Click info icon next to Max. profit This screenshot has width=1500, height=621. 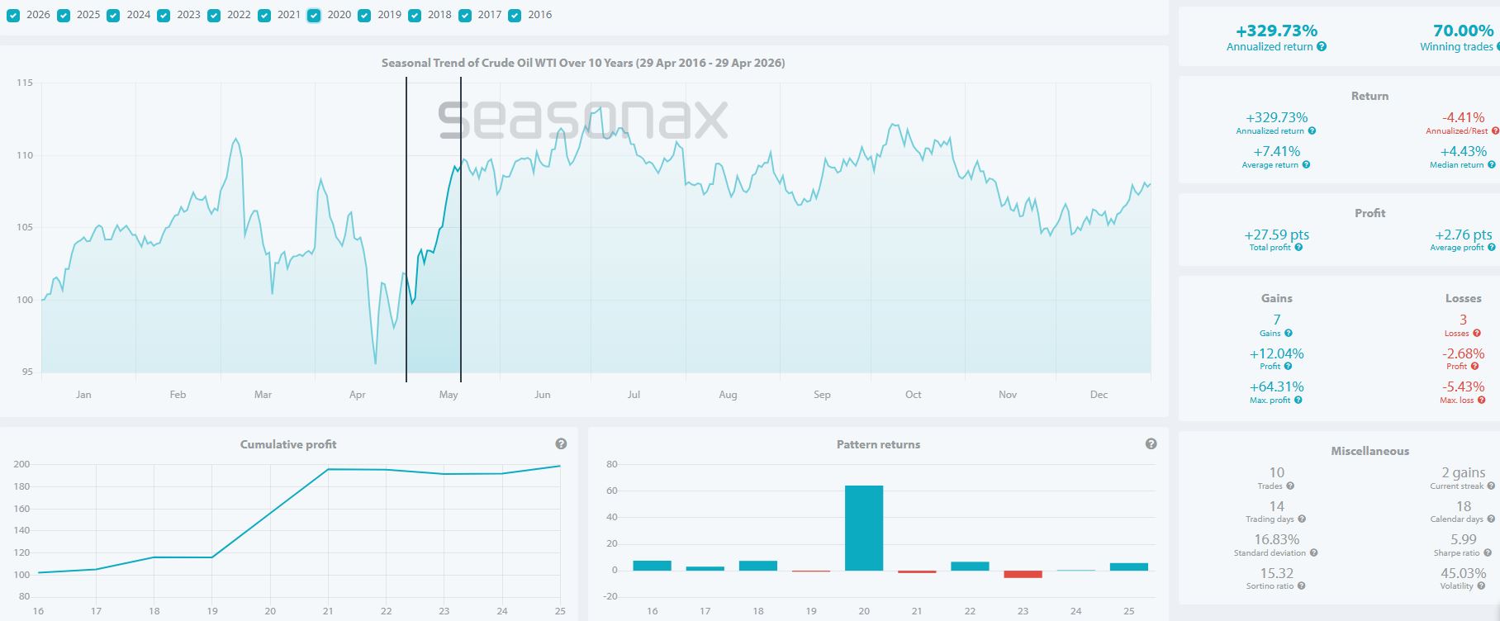click(x=1298, y=401)
